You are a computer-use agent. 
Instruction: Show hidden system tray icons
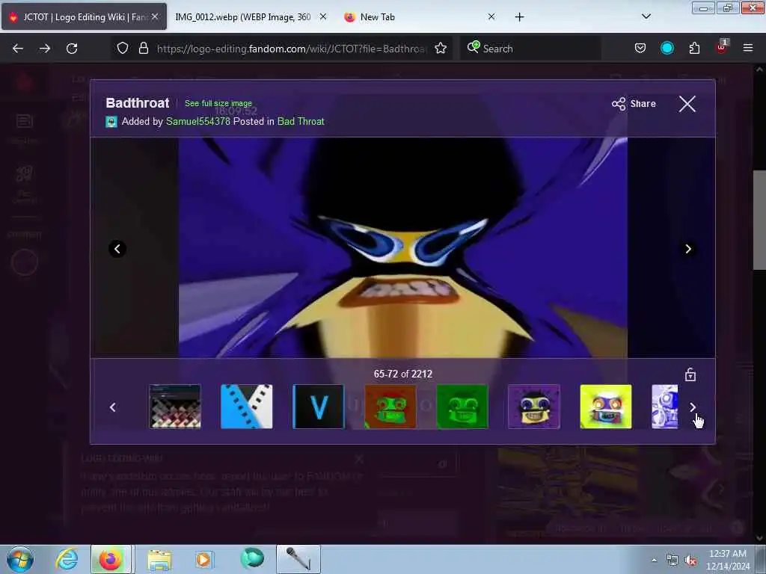(654, 560)
